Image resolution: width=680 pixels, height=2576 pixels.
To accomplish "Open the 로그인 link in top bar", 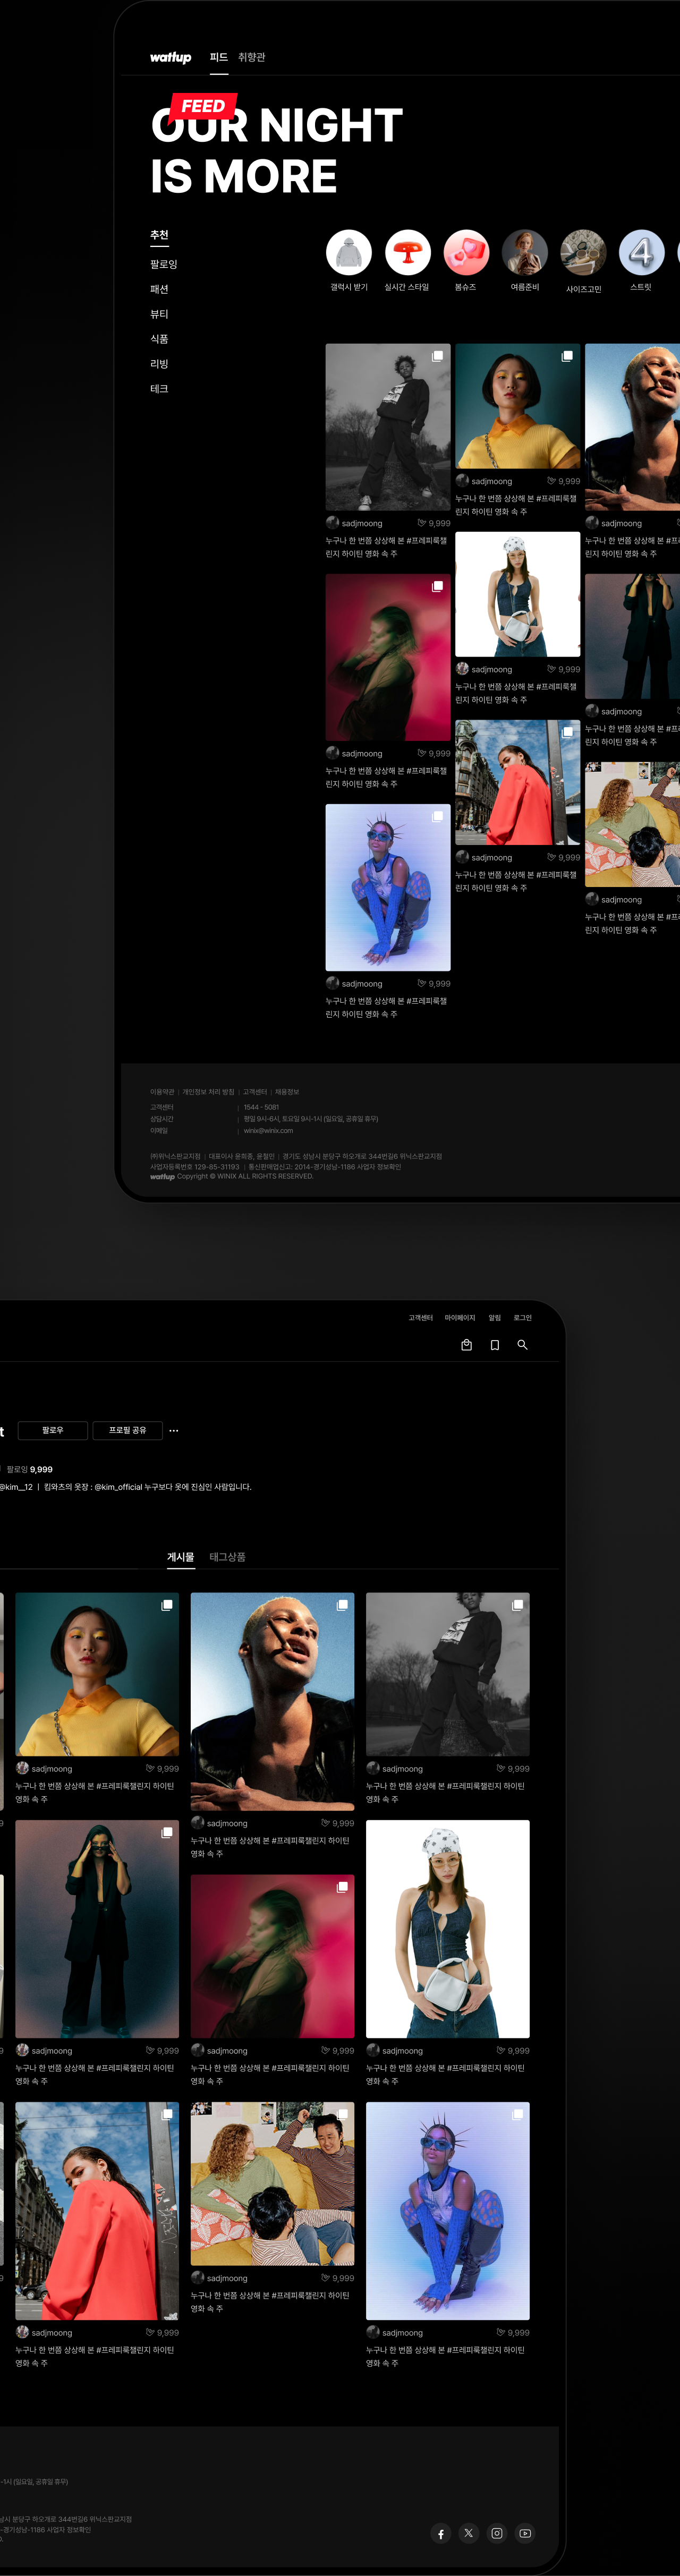I will (522, 1318).
